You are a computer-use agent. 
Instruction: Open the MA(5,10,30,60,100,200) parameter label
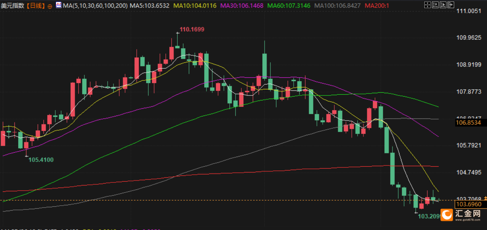click(x=95, y=6)
